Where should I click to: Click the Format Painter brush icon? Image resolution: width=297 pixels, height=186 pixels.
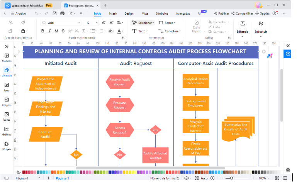tap(23, 22)
